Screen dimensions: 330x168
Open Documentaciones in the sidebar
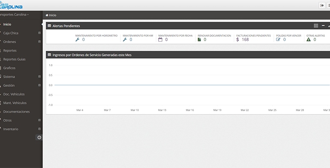[16, 112]
